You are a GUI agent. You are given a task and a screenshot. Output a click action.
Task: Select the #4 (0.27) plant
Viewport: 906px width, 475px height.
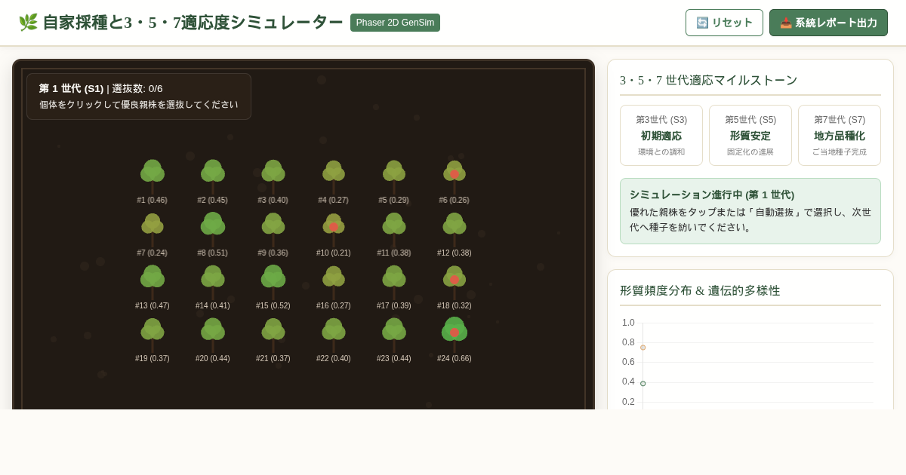(334, 178)
